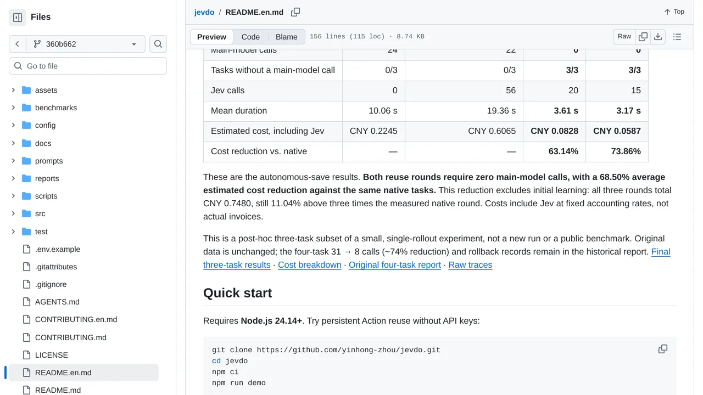Focus the Go to file field
This screenshot has width=703, height=395.
tap(88, 66)
